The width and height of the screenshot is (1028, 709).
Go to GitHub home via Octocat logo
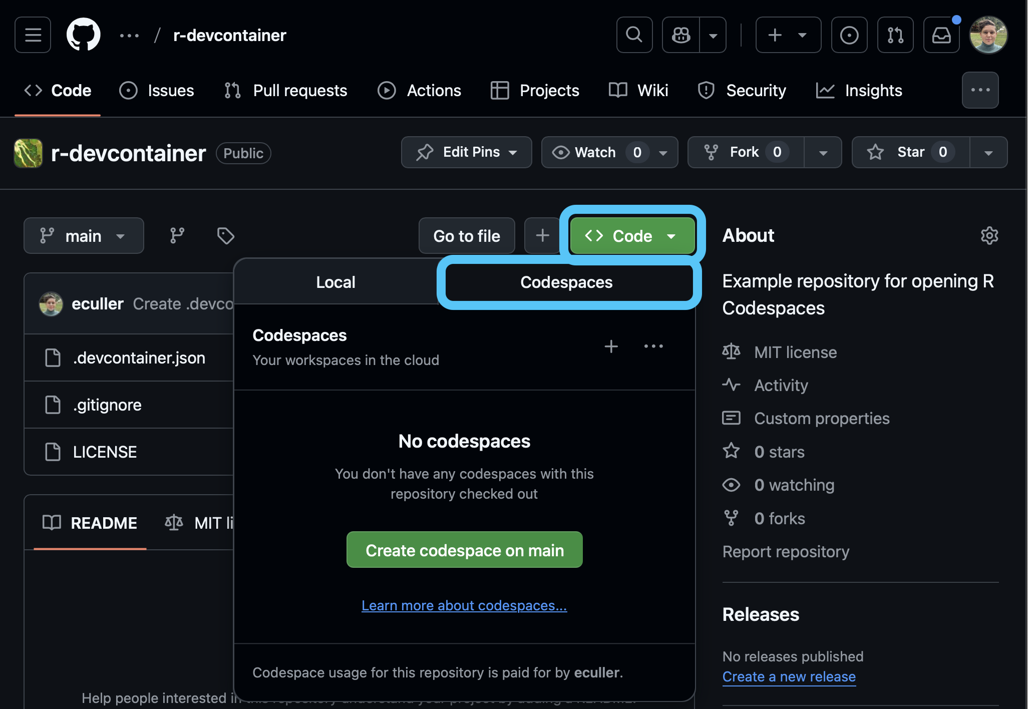84,35
